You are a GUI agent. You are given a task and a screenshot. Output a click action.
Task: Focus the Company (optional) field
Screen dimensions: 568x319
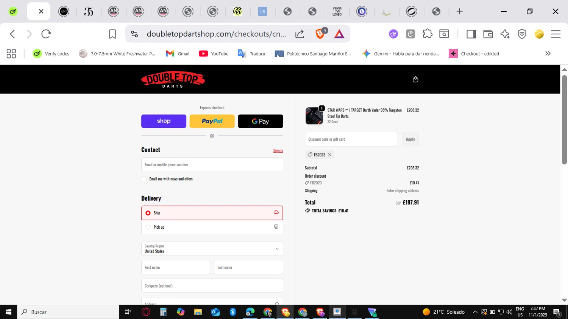pos(212,286)
